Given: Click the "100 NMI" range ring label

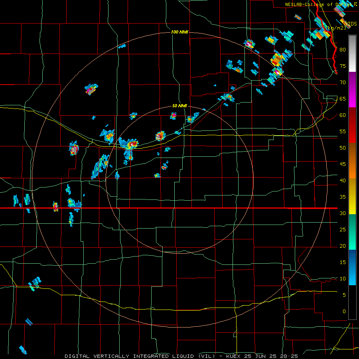Looking at the screenshot, I should click(180, 32).
